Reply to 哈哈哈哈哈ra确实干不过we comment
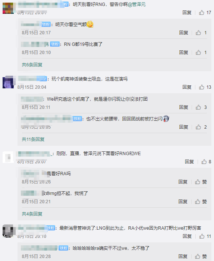The image size is (214, 261). point(183,257)
